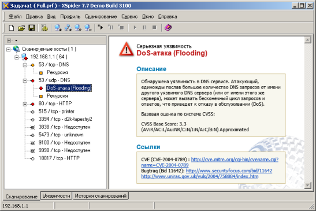This screenshot has height=211, width=316.
Task: Click the crossed icon of 3838 / tcp
Action: (32, 128)
